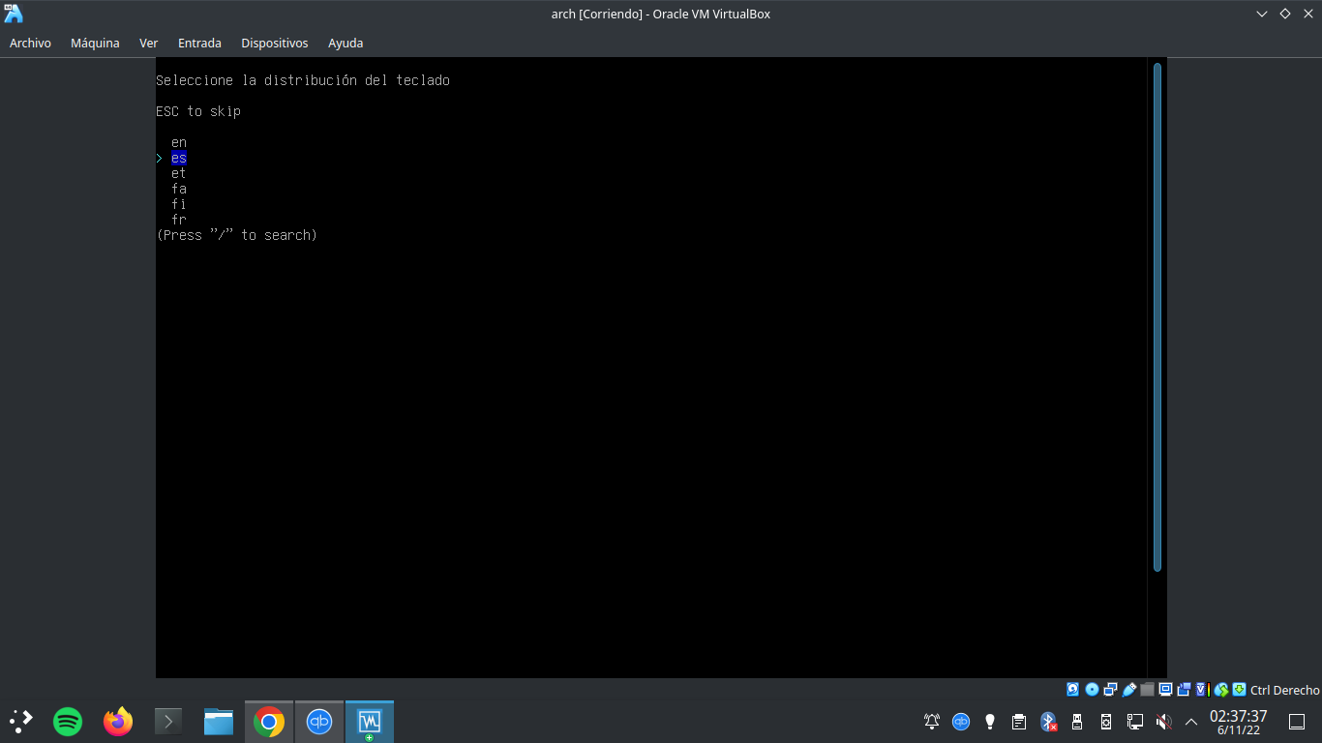Toggle the night light bulb tray icon

click(x=989, y=721)
